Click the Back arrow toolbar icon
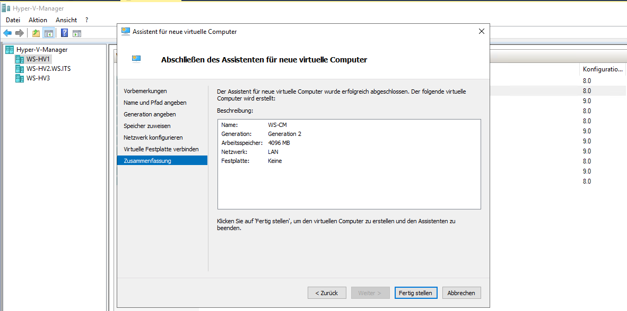 [7, 33]
